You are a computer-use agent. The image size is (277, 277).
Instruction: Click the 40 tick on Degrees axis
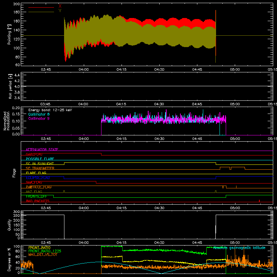pyautogui.click(x=18, y=262)
